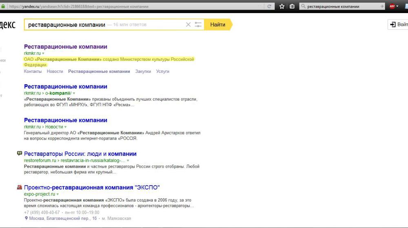This screenshot has width=408, height=228.
Task: Open bold Реставрационные компании sitelink
Action: click(99, 71)
